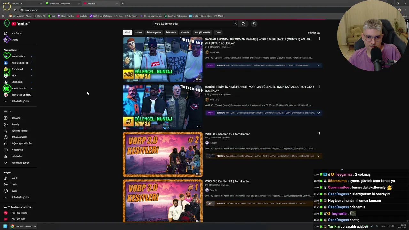Open Daha sonra izle list
This screenshot has height=230, width=409.
[x=18, y=137]
